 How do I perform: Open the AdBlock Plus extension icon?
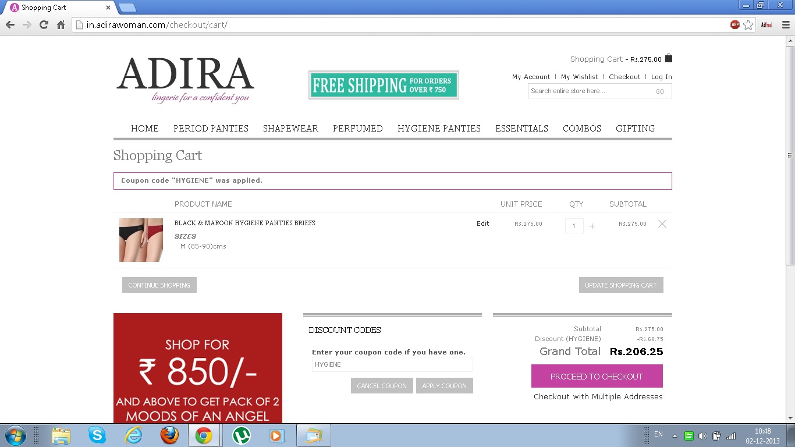[x=735, y=24]
